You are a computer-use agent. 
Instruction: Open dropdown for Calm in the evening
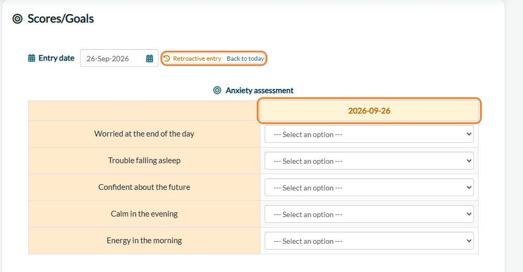click(369, 214)
